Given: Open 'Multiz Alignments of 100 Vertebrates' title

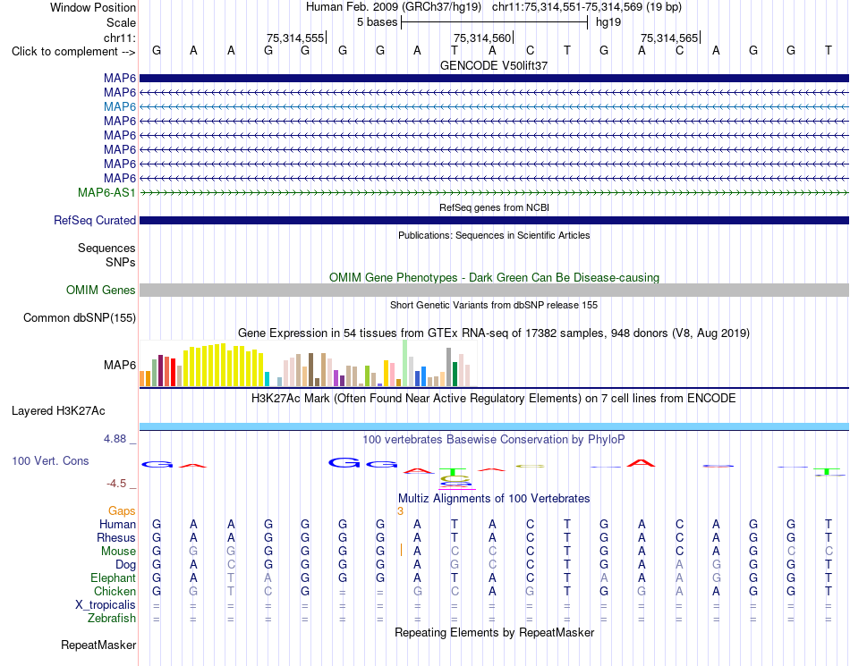Looking at the screenshot, I should coord(494,498).
